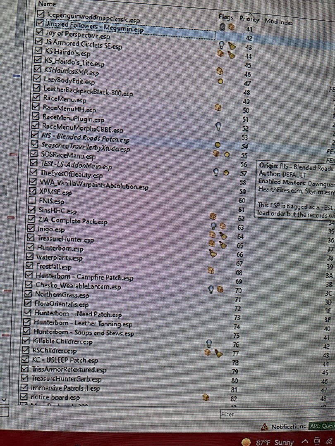Select VWA_VanillaWarpaintsAbsolution.esp row
The image size is (335, 446).
click(94, 185)
